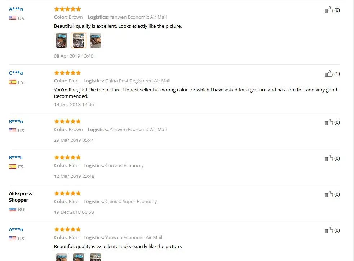The width and height of the screenshot is (354, 261).
Task: Click the US flag beside R***u
Action: click(x=13, y=130)
